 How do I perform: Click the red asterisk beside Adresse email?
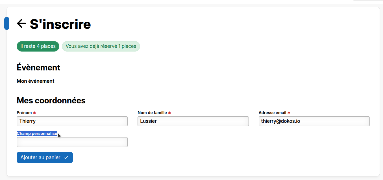click(x=289, y=113)
